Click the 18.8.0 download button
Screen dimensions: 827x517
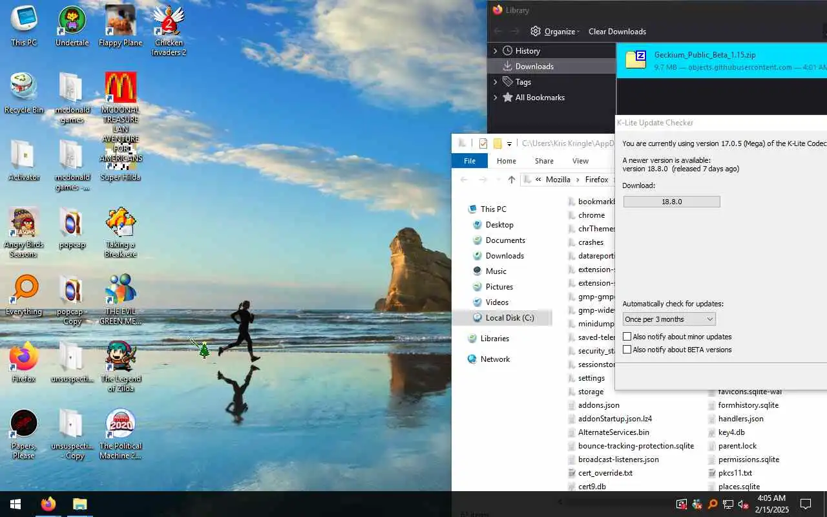(x=671, y=202)
